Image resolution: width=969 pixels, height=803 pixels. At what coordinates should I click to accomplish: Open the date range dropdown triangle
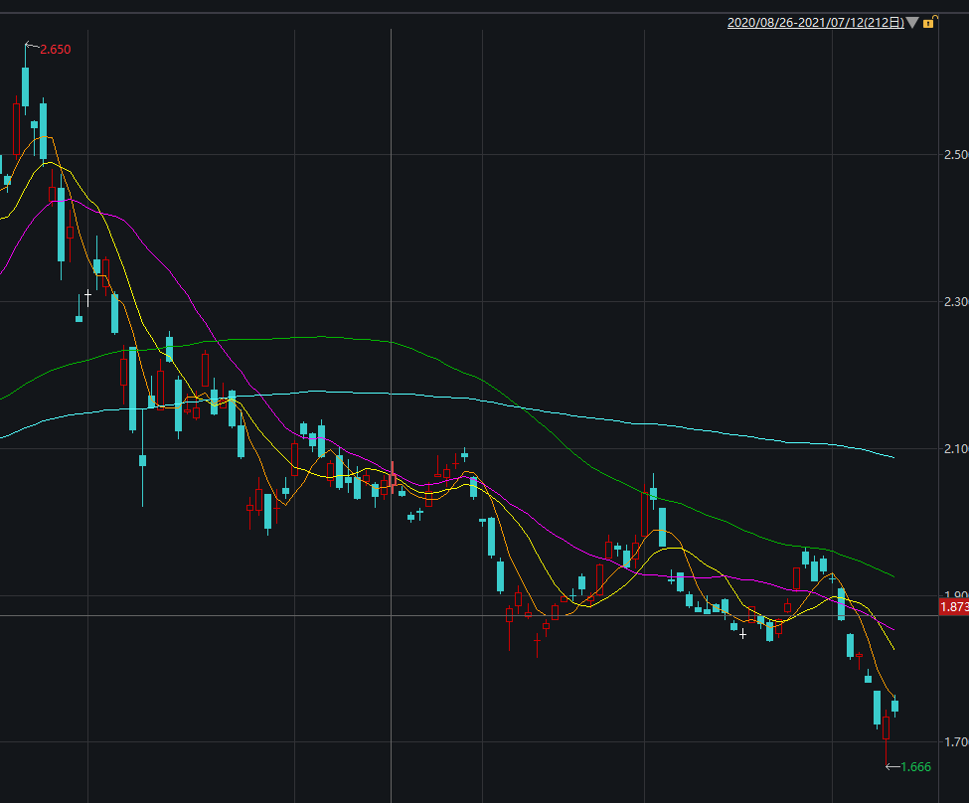click(912, 23)
